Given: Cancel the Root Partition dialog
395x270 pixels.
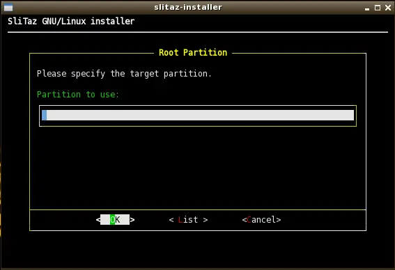Looking at the screenshot, I should coord(261,220).
